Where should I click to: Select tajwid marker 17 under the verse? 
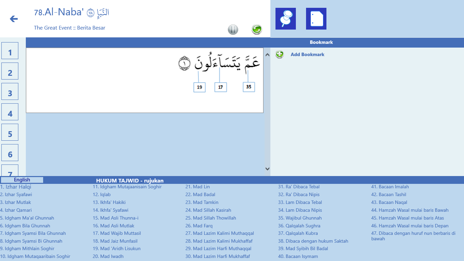(x=220, y=87)
